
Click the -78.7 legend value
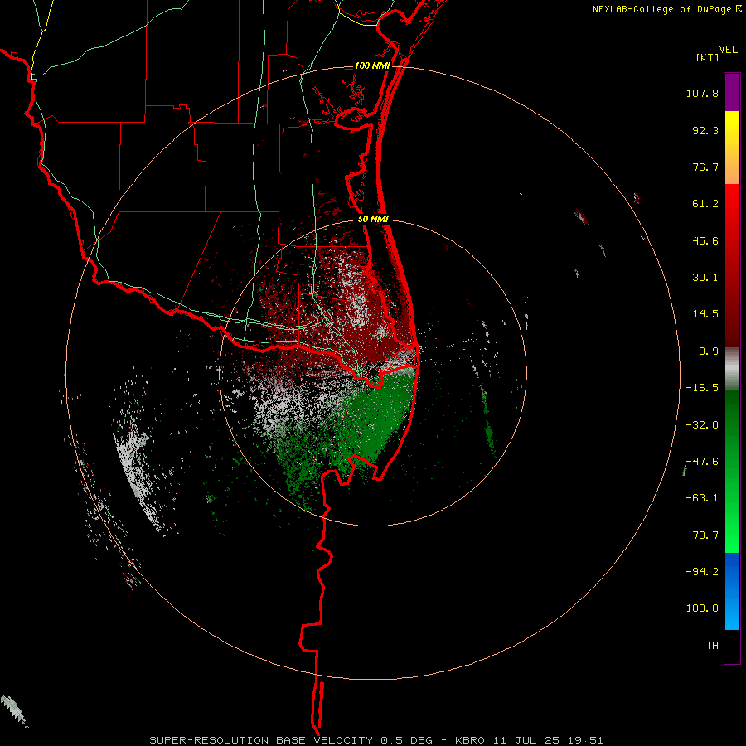click(702, 535)
